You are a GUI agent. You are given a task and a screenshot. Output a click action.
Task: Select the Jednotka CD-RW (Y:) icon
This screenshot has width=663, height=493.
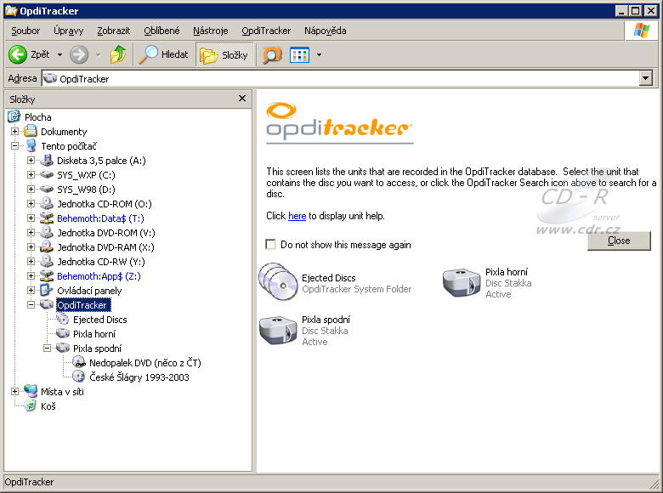point(47,261)
